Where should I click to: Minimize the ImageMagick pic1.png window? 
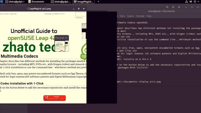tap(73, 9)
